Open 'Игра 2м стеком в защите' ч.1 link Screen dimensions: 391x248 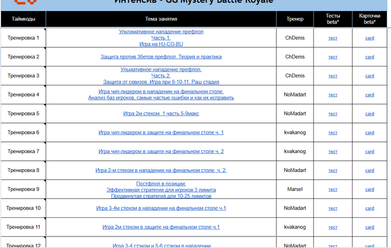161,227
